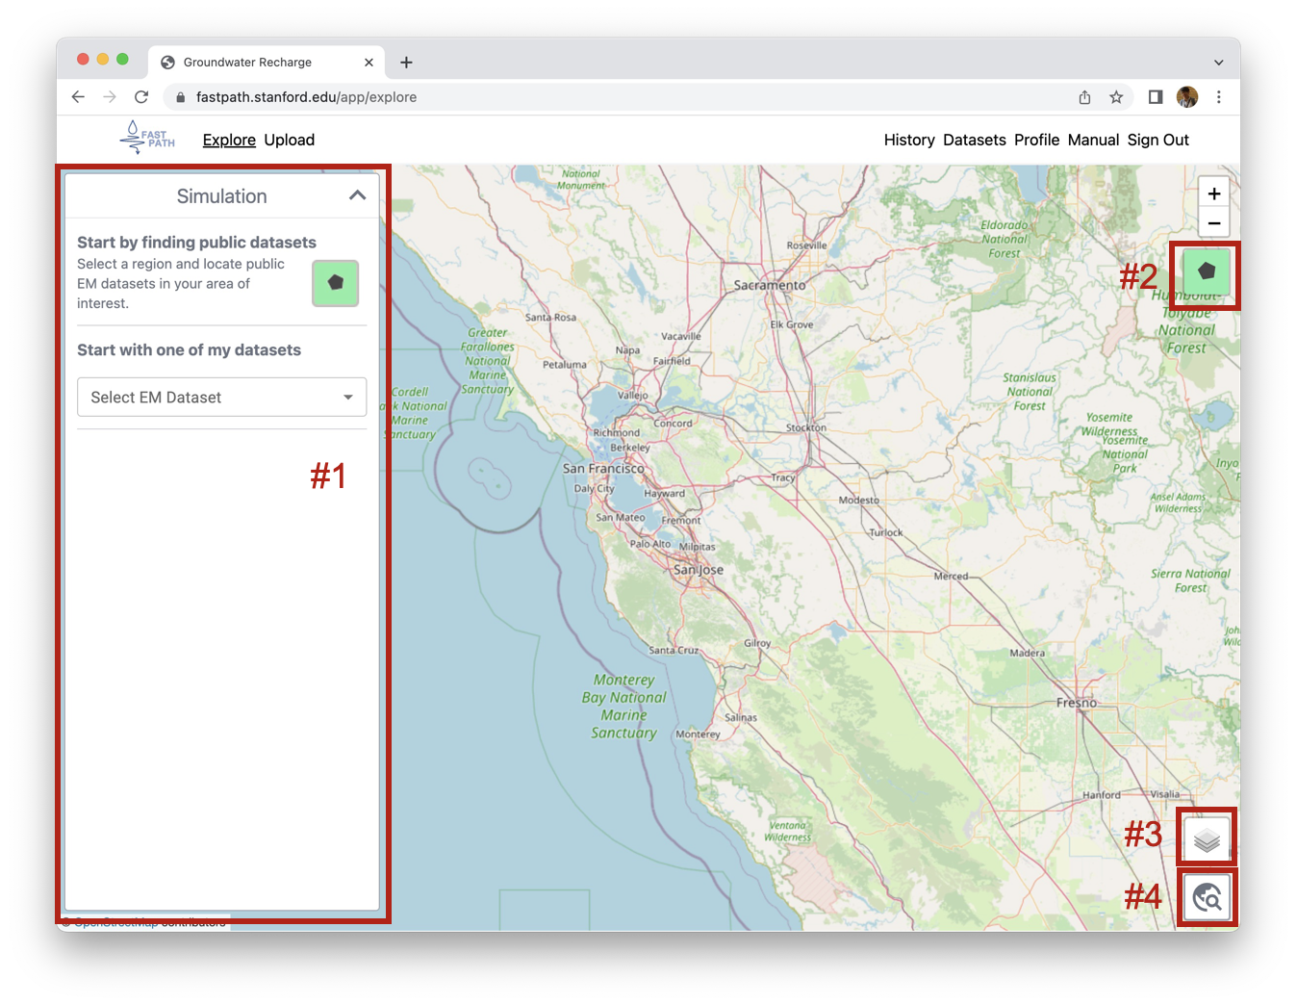The height and width of the screenshot is (1005, 1297).
Task: Click the Sacramento label on the map
Action: click(770, 285)
